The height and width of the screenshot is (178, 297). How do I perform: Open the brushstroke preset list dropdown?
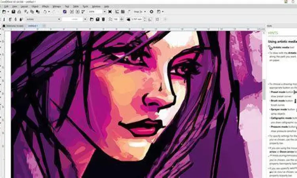click(x=84, y=19)
